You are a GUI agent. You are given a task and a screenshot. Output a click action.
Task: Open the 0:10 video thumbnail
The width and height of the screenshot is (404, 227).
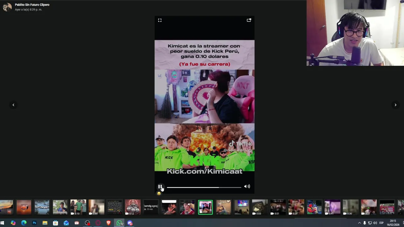[x=78, y=207]
